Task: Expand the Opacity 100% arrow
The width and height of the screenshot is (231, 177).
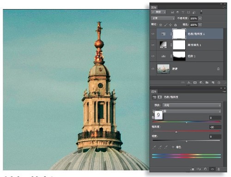Action: [200, 18]
